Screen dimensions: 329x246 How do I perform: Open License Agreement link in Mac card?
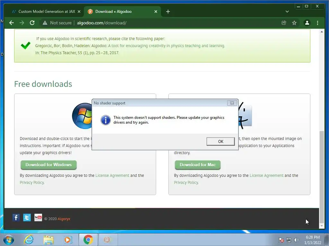(266, 175)
